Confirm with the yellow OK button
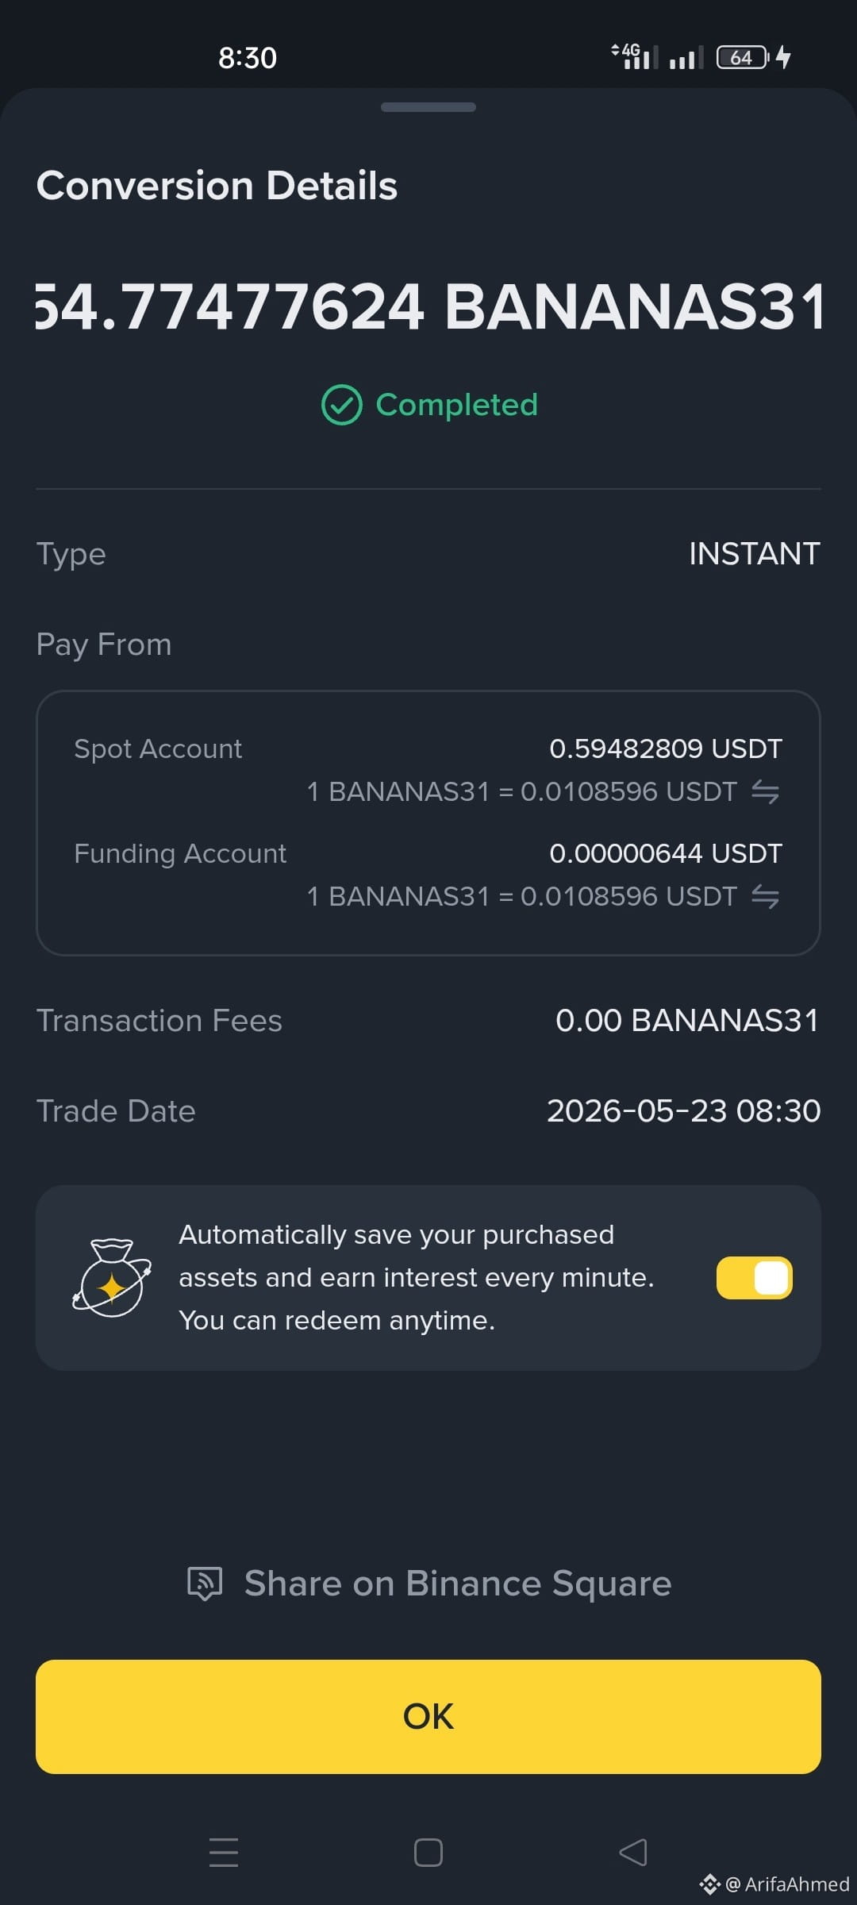 click(x=428, y=1716)
